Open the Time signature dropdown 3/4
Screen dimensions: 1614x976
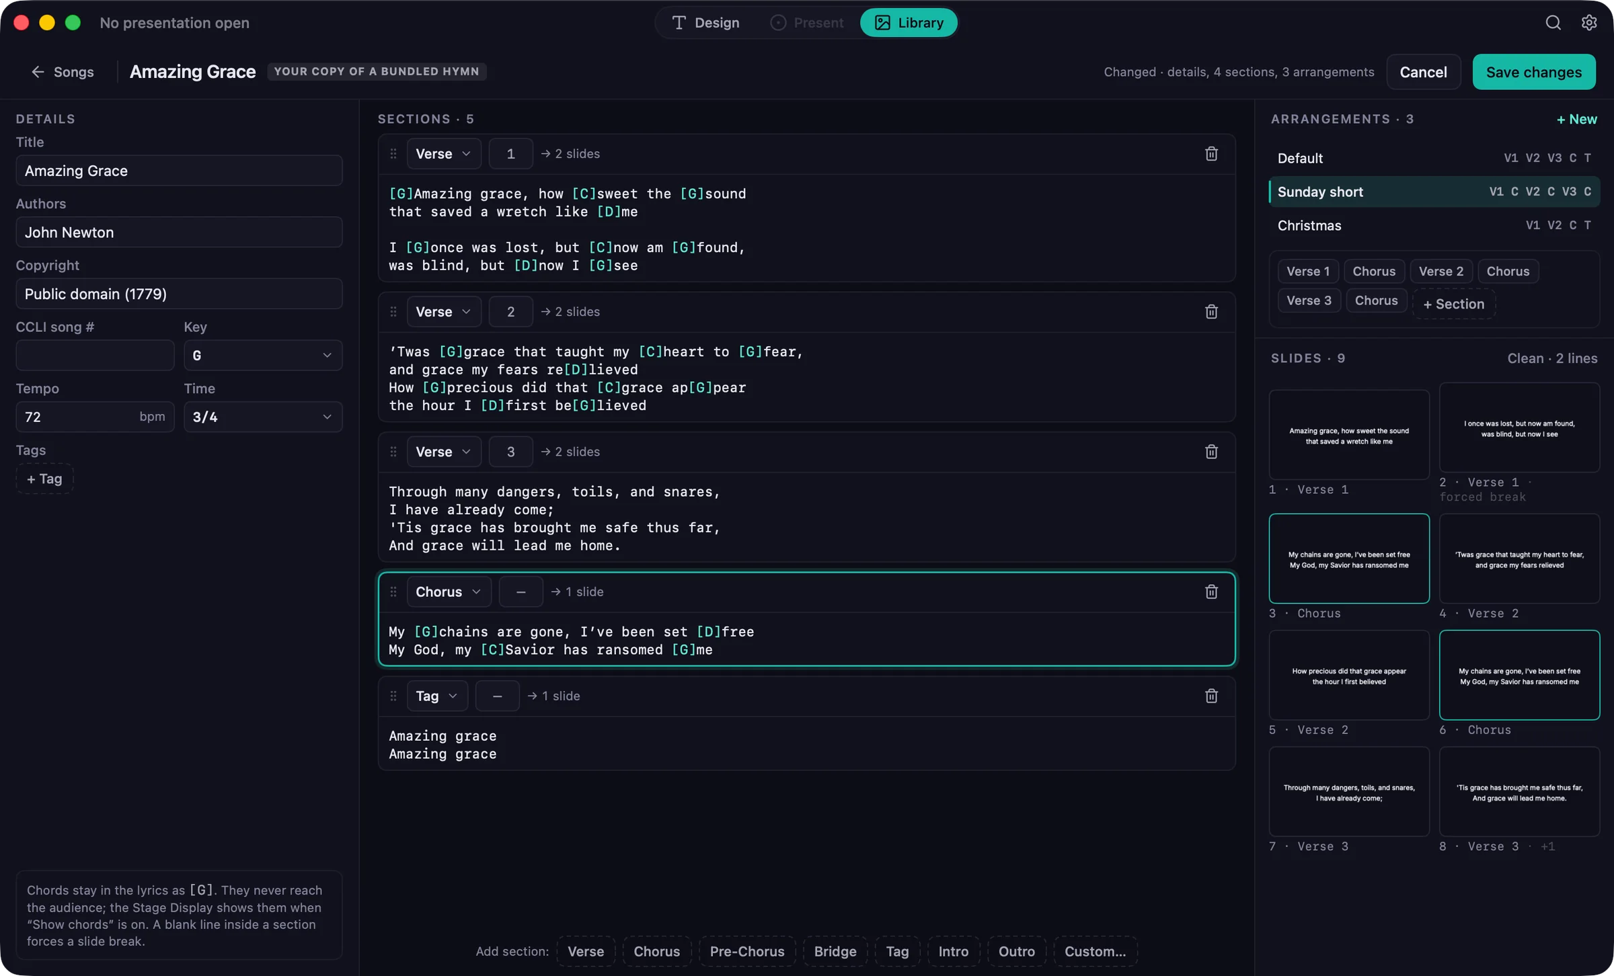263,417
